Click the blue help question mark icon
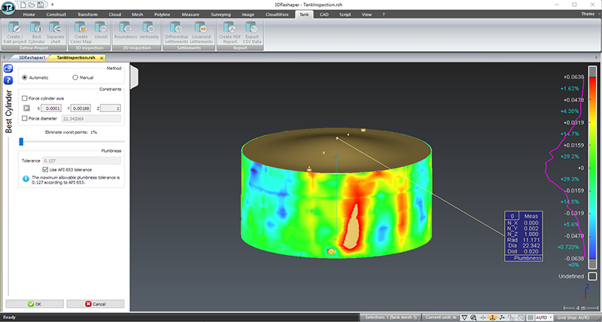Image resolution: width=602 pixels, height=322 pixels. coord(8,80)
